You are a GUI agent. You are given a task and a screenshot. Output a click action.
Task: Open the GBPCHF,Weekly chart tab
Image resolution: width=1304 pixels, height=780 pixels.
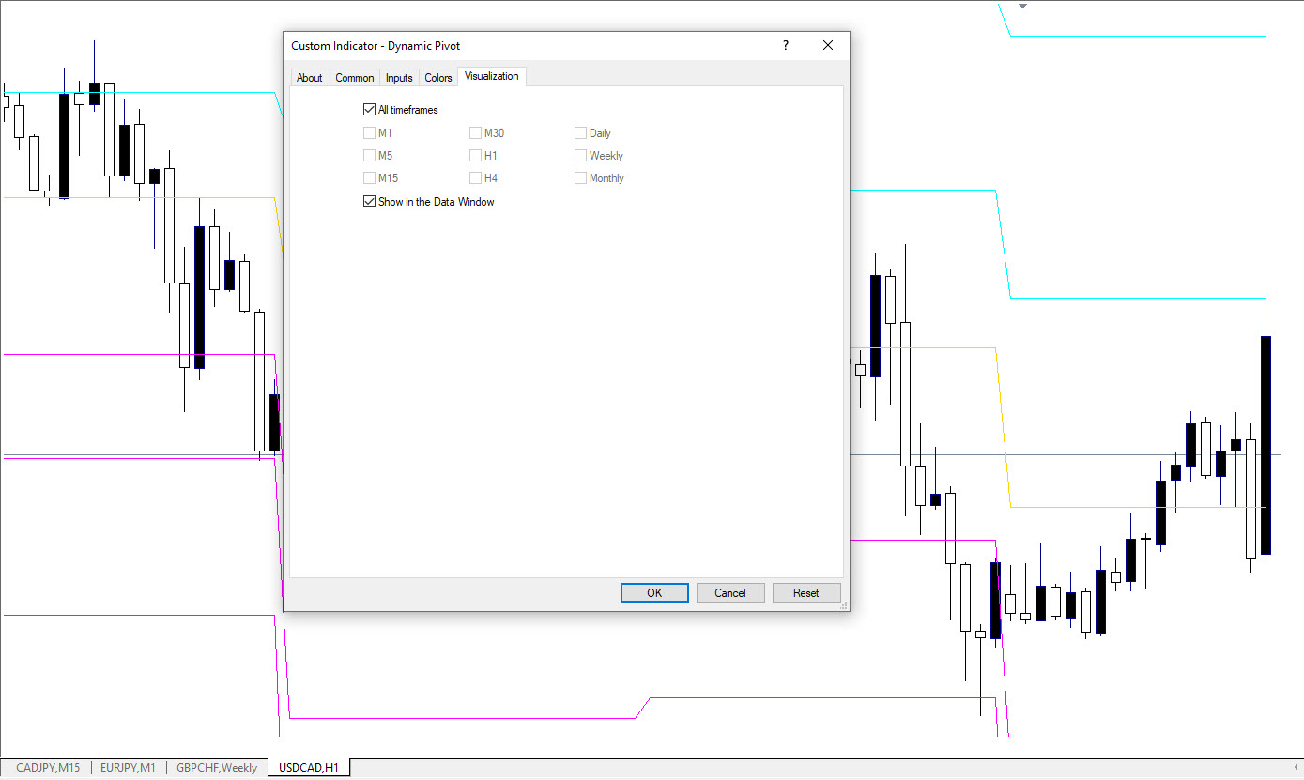point(216,768)
